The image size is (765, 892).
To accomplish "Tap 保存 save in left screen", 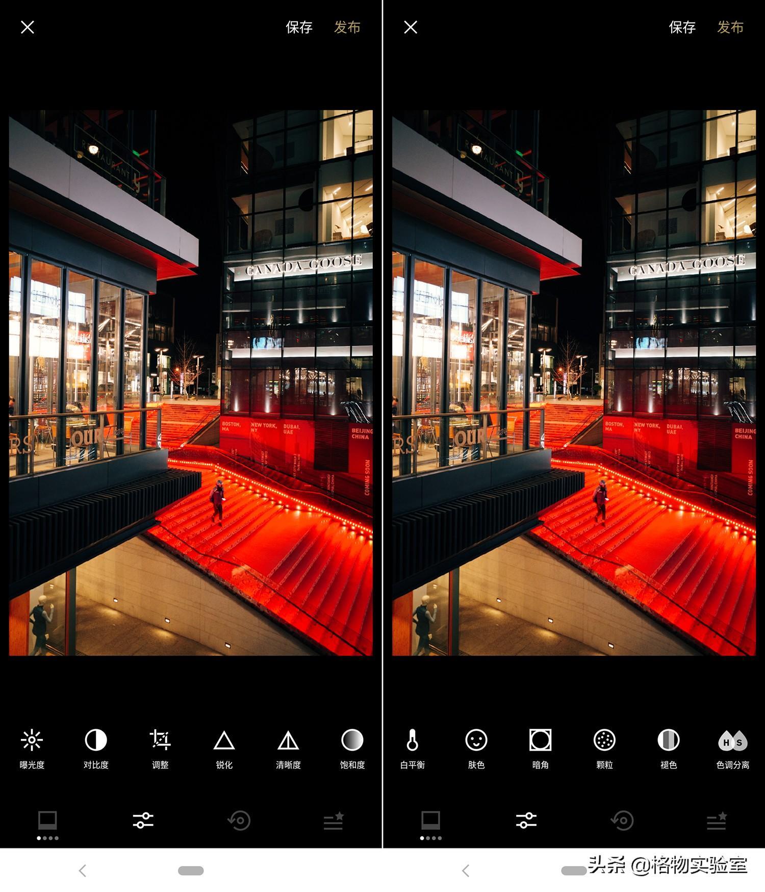I will tap(299, 27).
